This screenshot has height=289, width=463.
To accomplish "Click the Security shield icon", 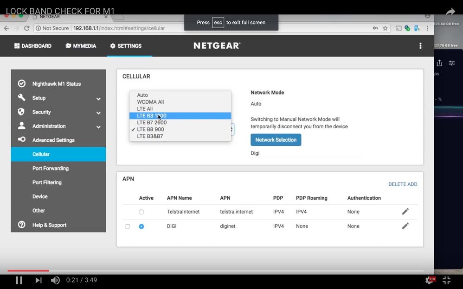I will [x=21, y=112].
